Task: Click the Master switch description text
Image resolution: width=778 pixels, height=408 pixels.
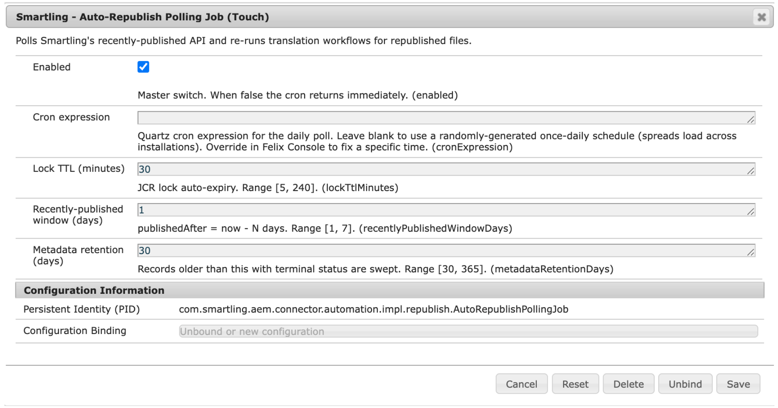Action: click(298, 95)
